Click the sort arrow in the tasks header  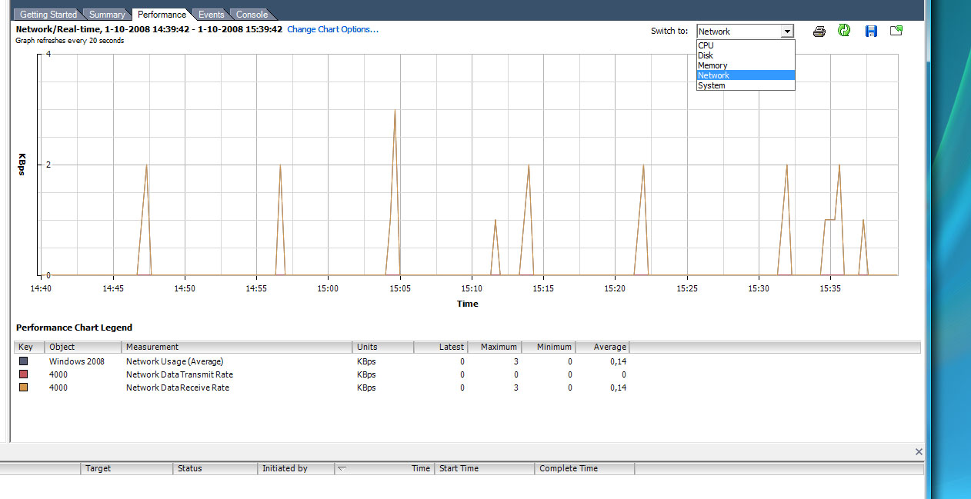[342, 468]
